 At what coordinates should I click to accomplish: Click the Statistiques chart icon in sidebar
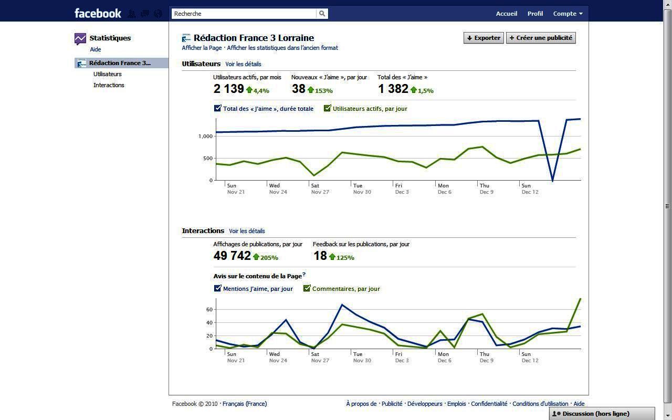80,38
